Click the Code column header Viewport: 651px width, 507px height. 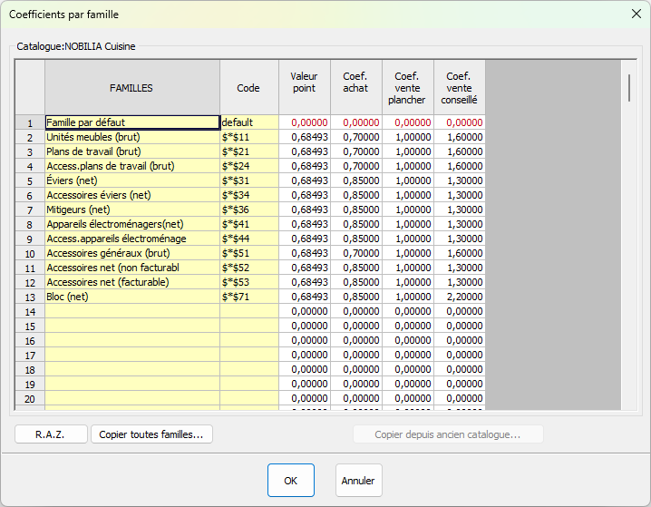(x=248, y=88)
